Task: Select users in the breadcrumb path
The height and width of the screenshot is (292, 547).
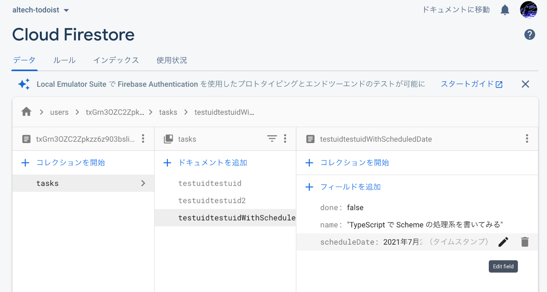Action: 59,112
